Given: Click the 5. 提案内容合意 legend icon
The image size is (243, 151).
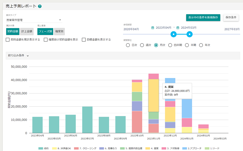Looking at the screenshot, I should pos(123,148).
